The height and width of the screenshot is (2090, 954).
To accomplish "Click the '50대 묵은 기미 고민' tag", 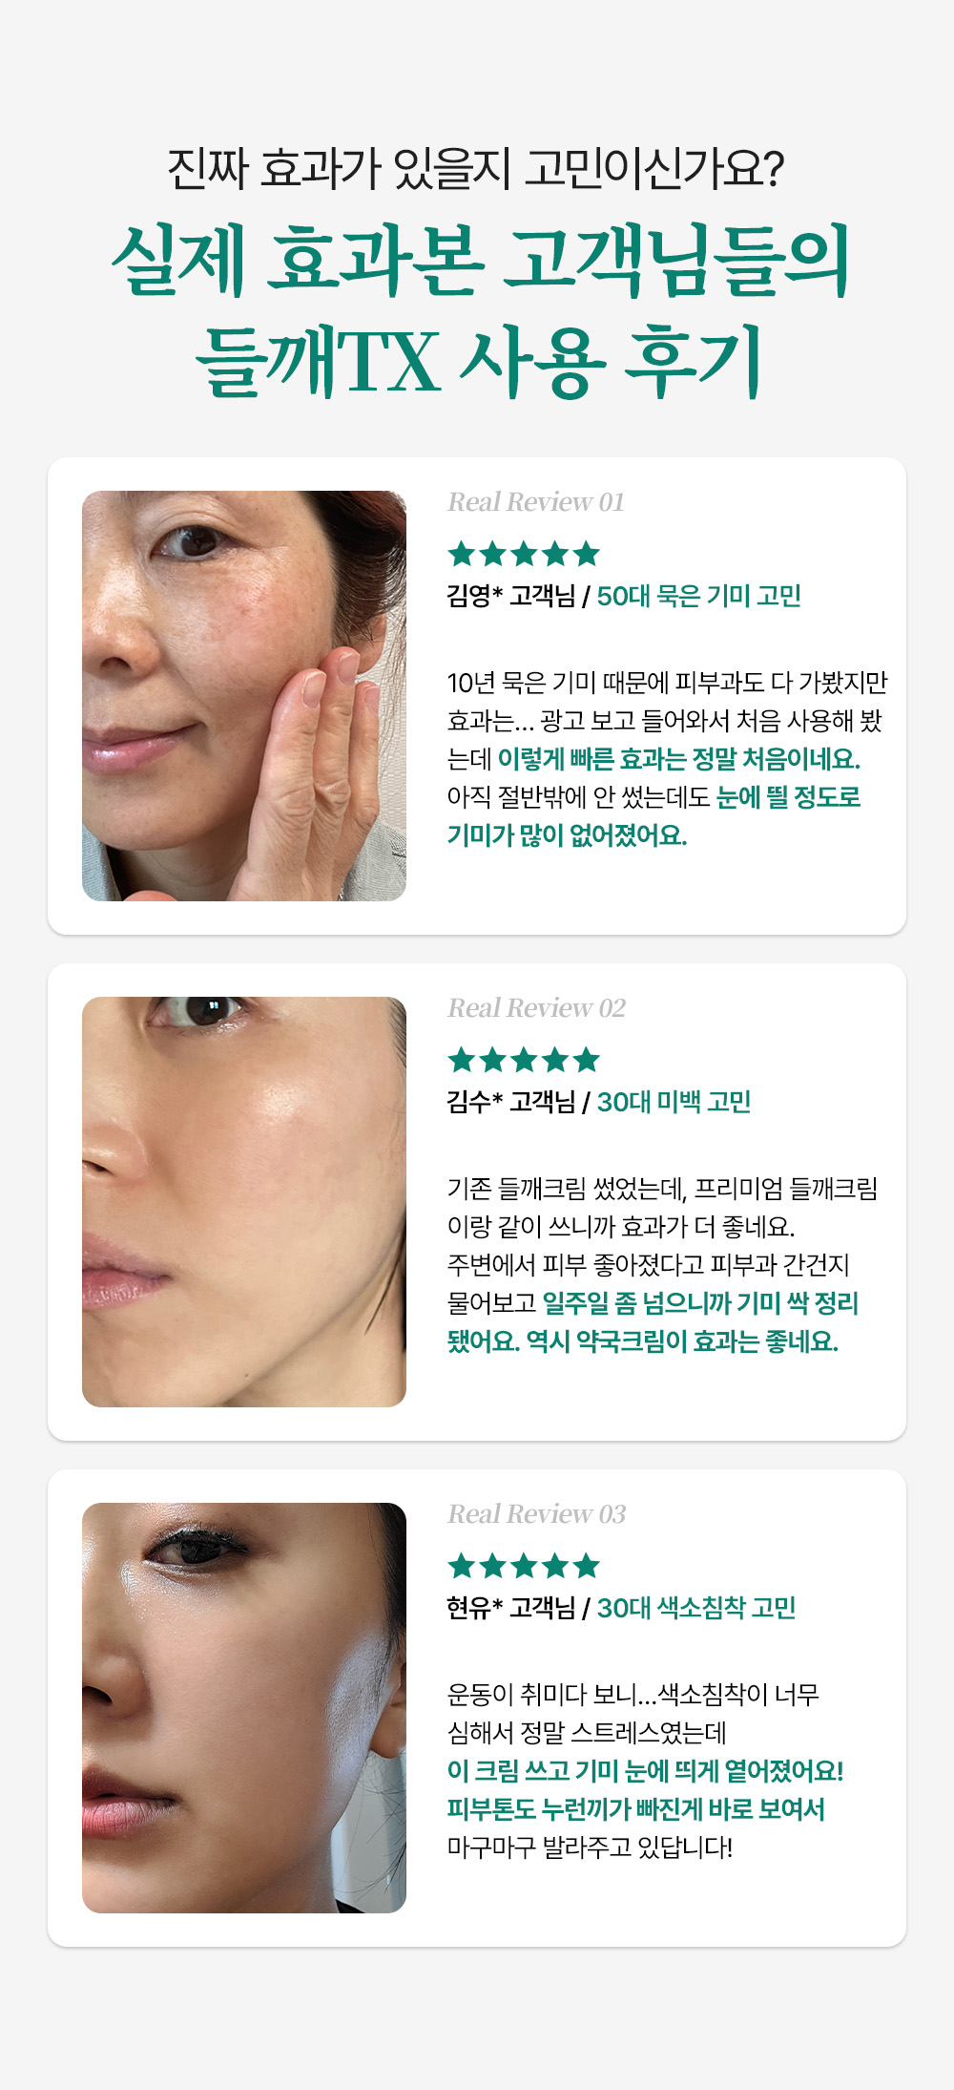I will tap(699, 597).
